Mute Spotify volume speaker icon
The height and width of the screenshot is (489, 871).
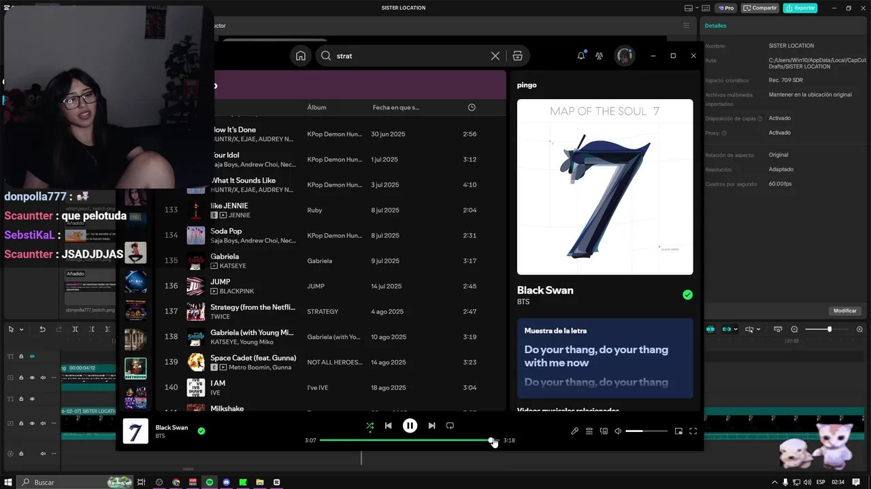[618, 431]
